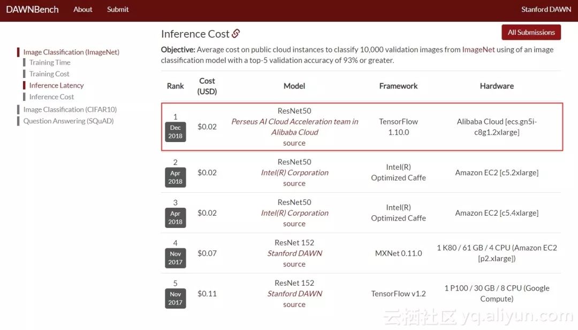The width and height of the screenshot is (578, 330).
Task: Click the All Submissions button
Action: (x=531, y=32)
